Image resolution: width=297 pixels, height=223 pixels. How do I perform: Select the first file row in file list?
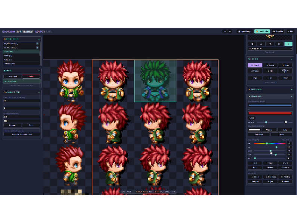(x=21, y=43)
